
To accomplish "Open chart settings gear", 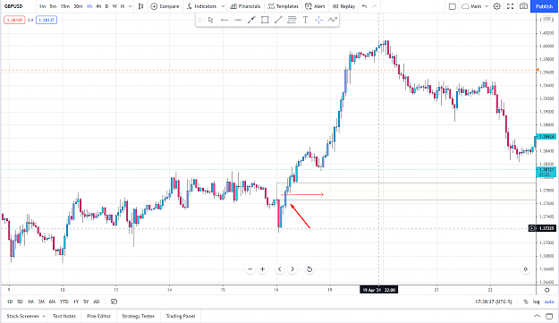I will coord(496,6).
